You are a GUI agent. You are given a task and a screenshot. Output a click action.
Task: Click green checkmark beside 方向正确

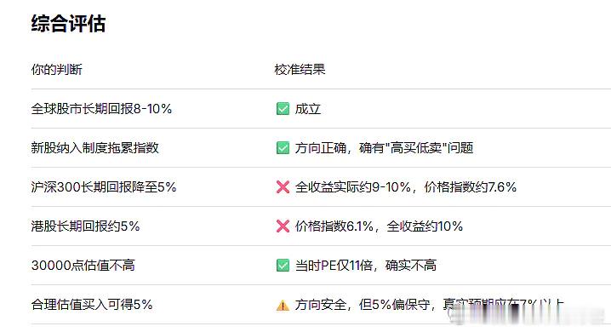pyautogui.click(x=283, y=148)
